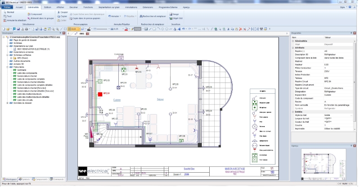Click the Couper (cut) scissors icon
This screenshot has height=188, width=360.
pos(59,13)
